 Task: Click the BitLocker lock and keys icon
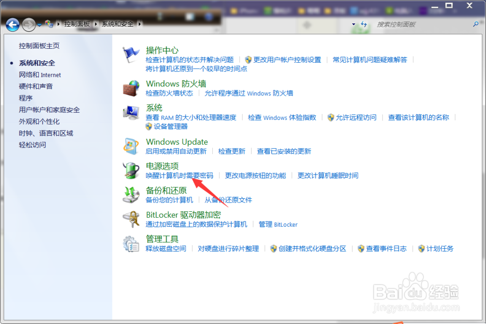(131, 219)
